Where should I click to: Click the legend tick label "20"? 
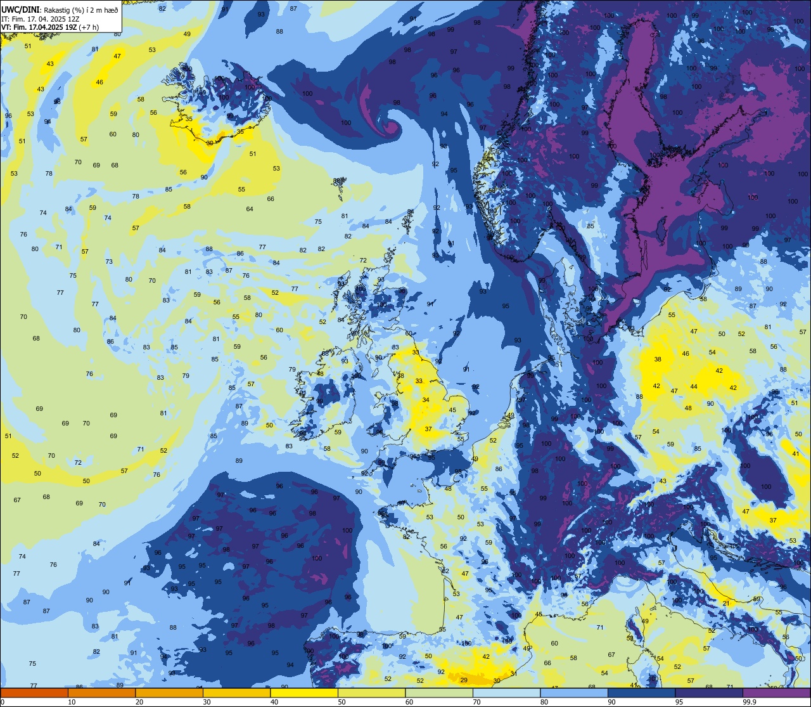tap(139, 702)
